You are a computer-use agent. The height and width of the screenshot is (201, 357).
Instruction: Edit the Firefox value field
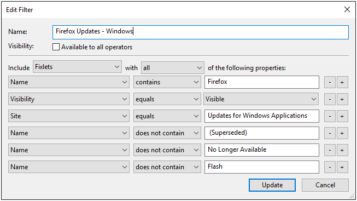(x=262, y=82)
